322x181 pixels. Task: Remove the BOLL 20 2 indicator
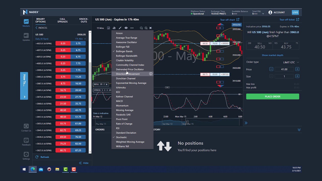pyautogui.click(x=106, y=84)
